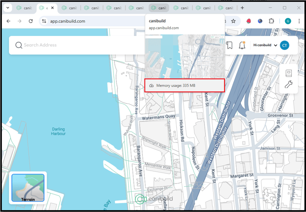
Task: Open a new browser tab
Action: pyautogui.click(x=242, y=8)
